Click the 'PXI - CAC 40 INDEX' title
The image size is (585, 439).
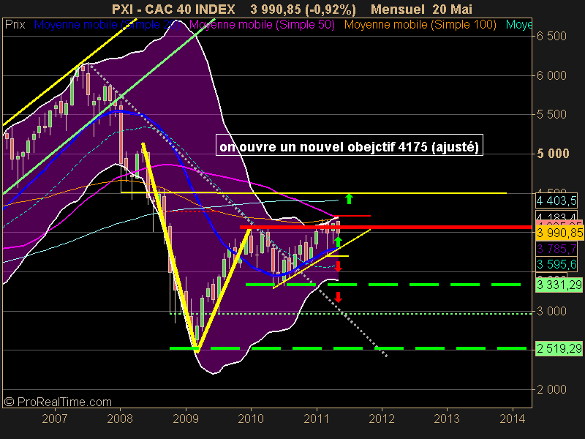click(173, 9)
